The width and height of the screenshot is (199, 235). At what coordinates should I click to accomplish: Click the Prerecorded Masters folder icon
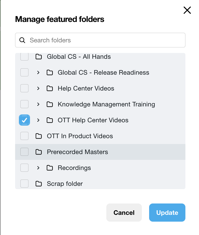pos(39,152)
